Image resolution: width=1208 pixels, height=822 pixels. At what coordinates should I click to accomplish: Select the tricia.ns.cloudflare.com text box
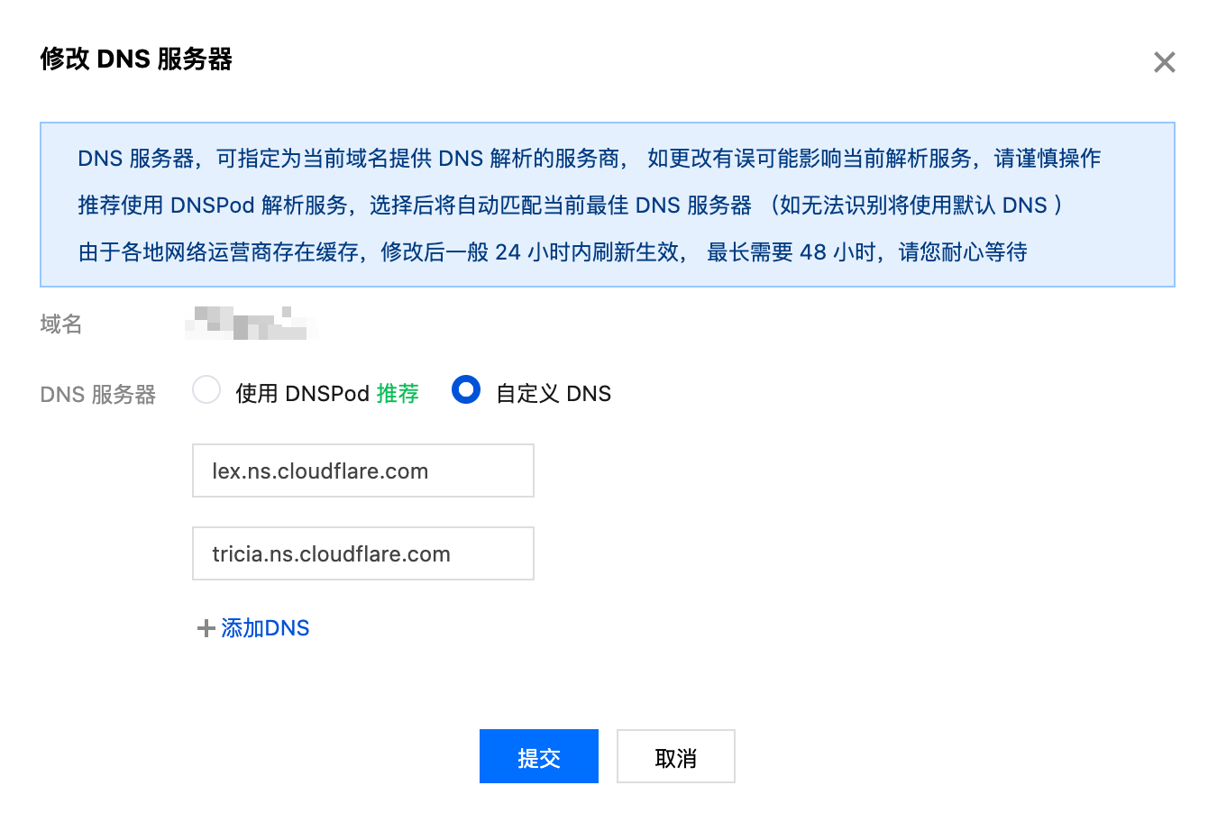pos(362,553)
